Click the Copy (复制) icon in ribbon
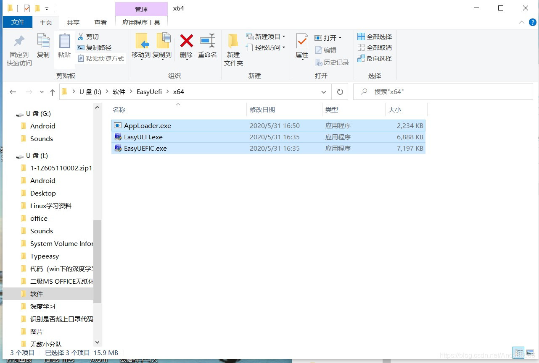The height and width of the screenshot is (363, 539). coord(43,46)
